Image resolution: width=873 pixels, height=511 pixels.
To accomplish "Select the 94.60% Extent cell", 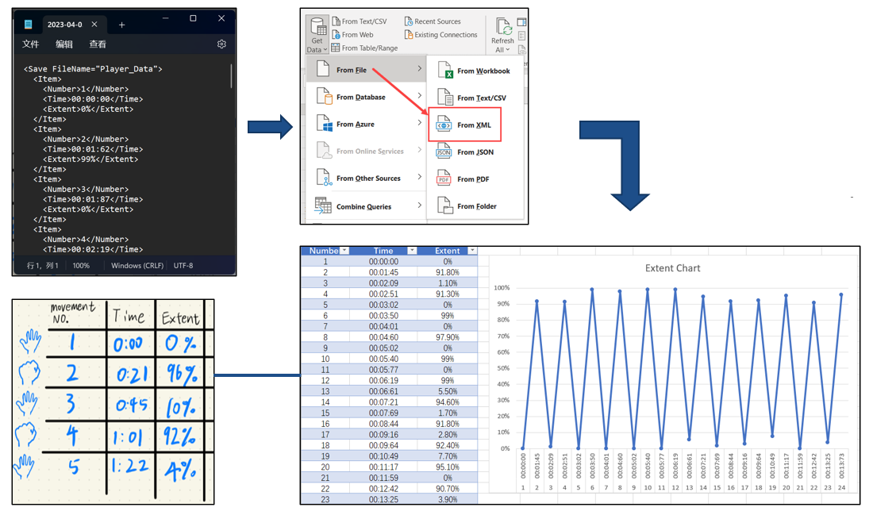I will click(x=448, y=402).
